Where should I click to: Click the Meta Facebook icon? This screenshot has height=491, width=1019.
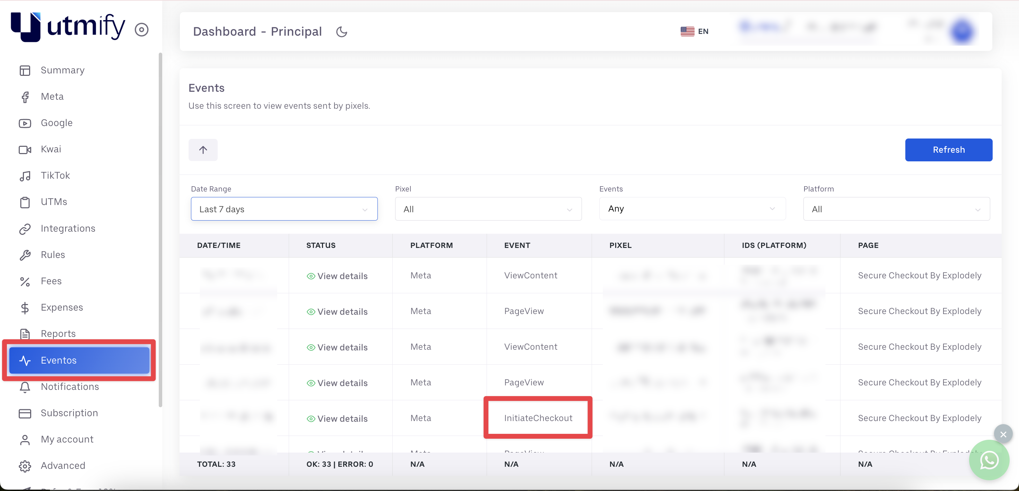pos(25,97)
